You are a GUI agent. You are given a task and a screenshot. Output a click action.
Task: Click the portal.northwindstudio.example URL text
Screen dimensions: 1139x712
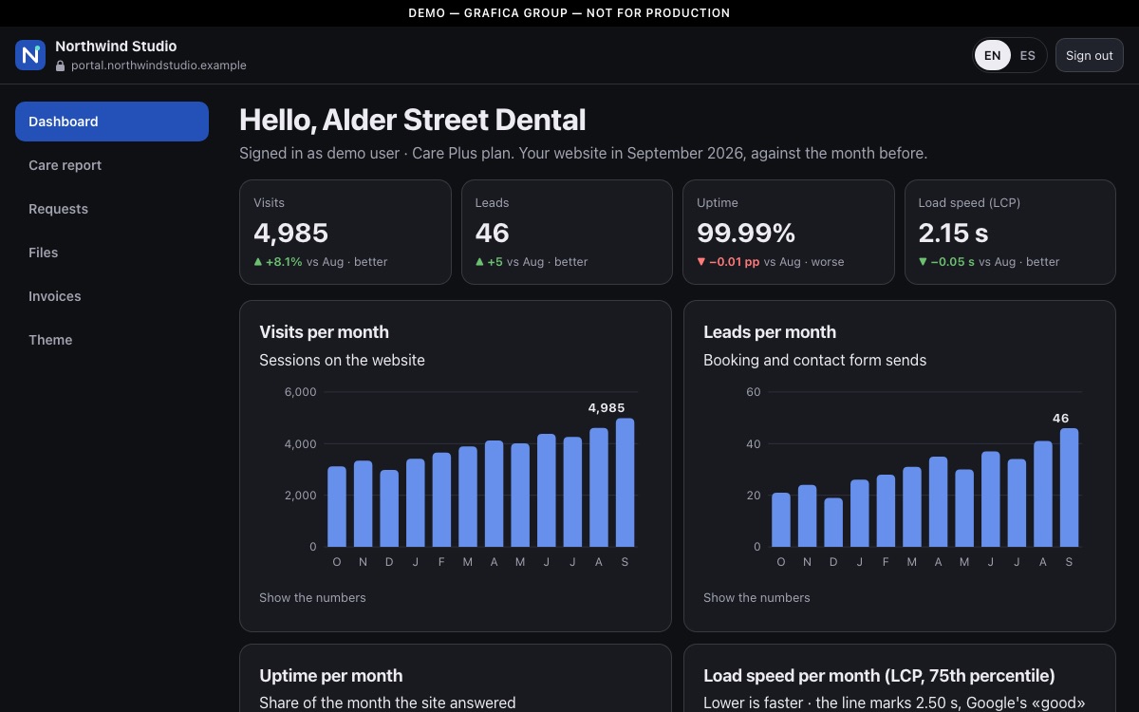tap(159, 66)
